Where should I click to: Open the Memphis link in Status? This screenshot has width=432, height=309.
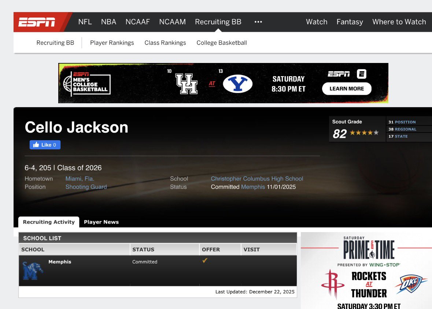253,187
